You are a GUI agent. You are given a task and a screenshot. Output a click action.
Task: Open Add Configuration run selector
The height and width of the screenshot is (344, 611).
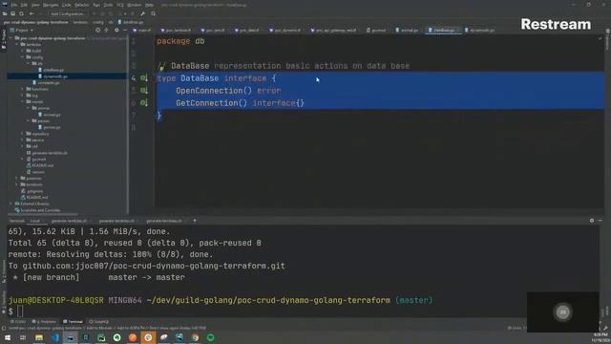pyautogui.click(x=68, y=13)
